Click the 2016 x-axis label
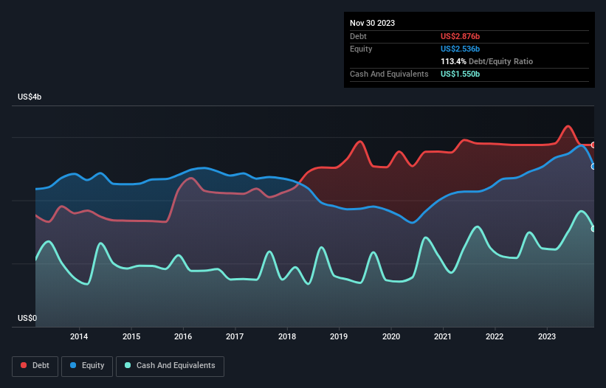Screen dimensions: 606x388 click(183, 336)
